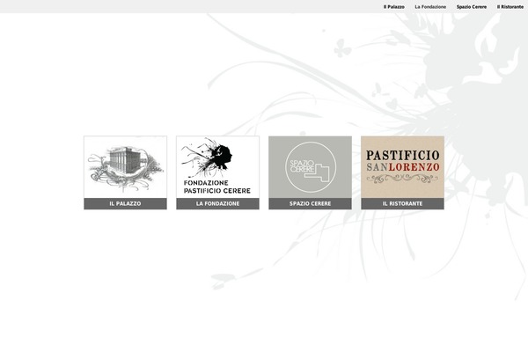The height and width of the screenshot is (352, 528).
Task: Open Il Ristorante in the top navigation
Action: pos(510,7)
